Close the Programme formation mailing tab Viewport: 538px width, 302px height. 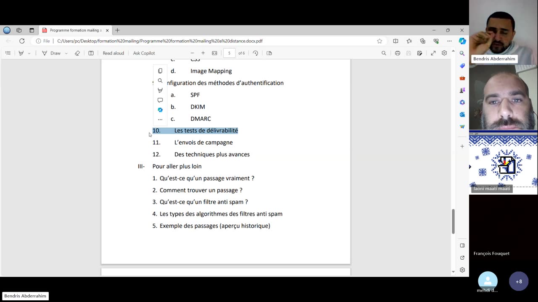click(107, 30)
